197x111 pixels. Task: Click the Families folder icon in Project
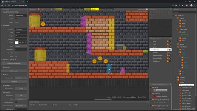pyautogui.click(x=179, y=77)
